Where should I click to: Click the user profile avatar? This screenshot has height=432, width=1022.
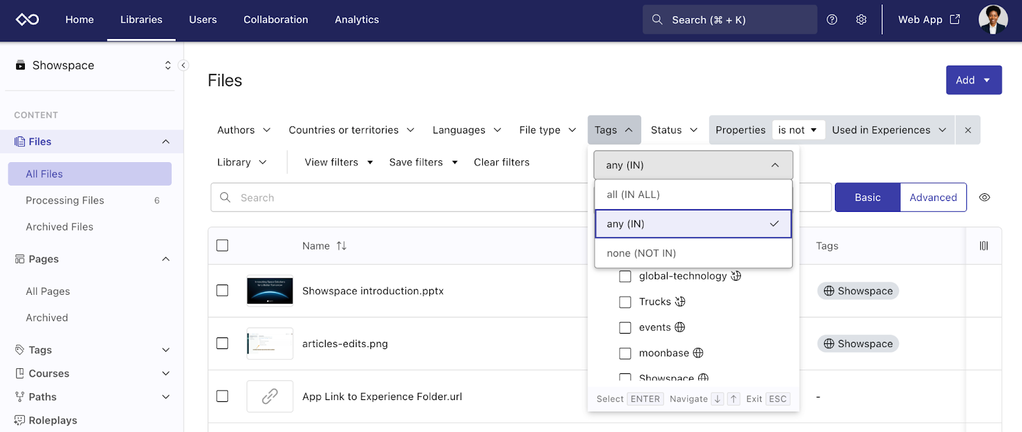[993, 20]
